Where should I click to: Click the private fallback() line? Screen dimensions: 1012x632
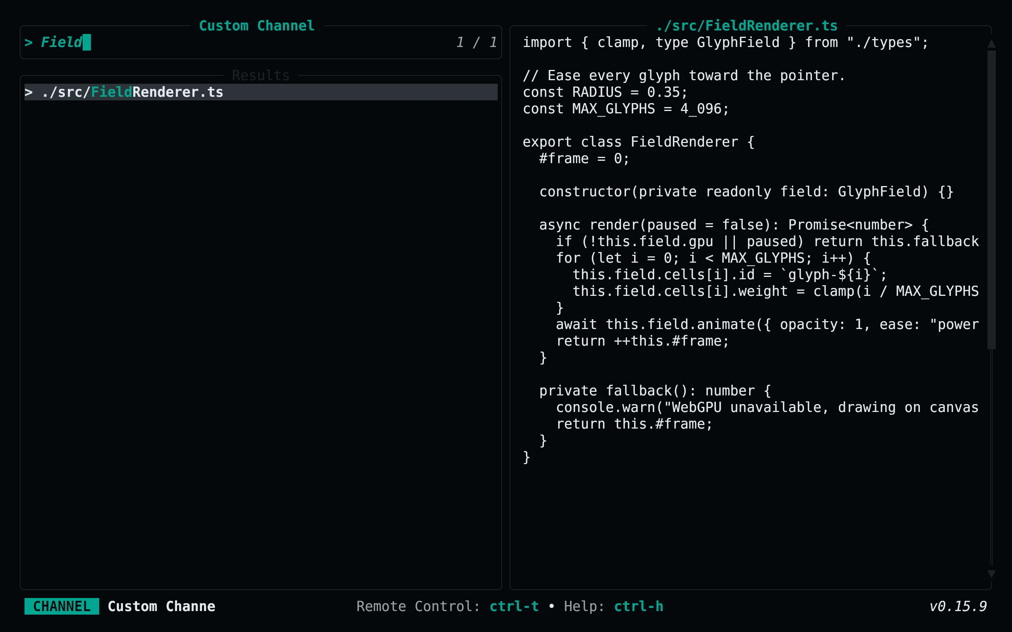[655, 391]
